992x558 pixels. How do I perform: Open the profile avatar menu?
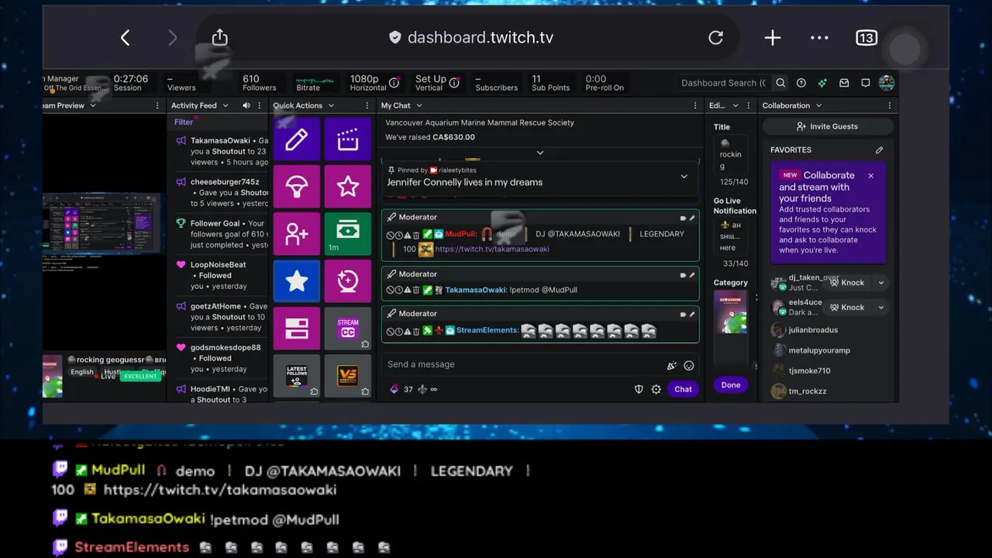pyautogui.click(x=887, y=83)
